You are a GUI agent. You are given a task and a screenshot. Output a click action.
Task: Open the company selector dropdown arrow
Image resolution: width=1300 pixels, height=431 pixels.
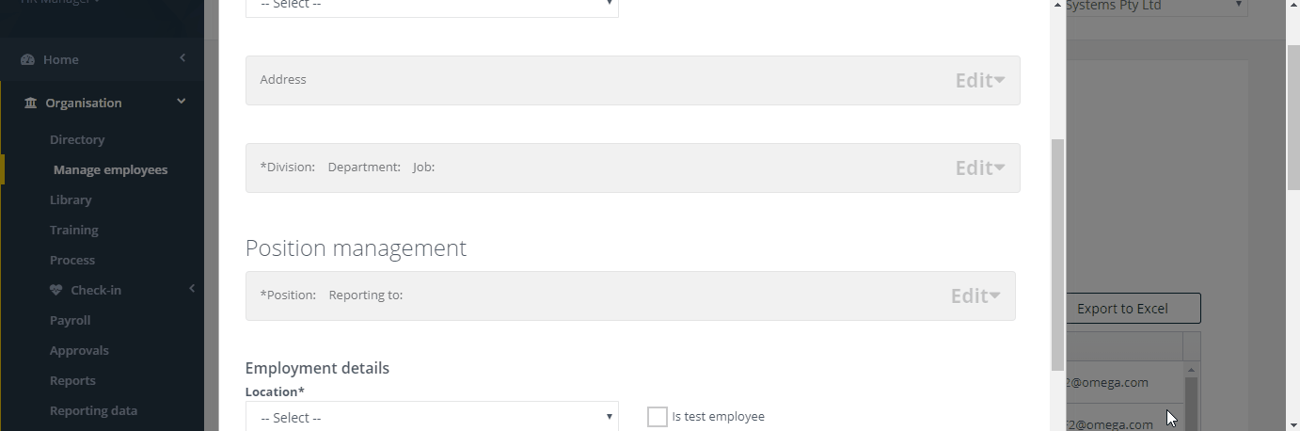tap(1237, 6)
